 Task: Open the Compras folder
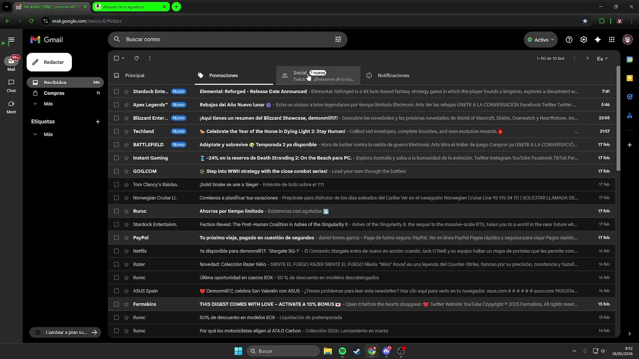[65, 93]
